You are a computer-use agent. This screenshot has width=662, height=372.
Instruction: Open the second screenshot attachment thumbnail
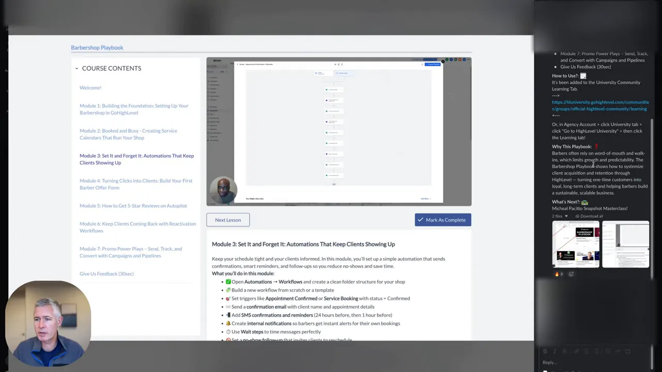(x=625, y=244)
